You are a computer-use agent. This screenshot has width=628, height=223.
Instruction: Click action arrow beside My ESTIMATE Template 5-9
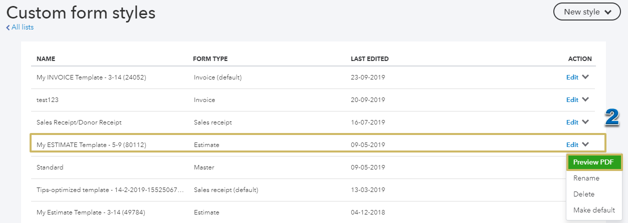585,144
